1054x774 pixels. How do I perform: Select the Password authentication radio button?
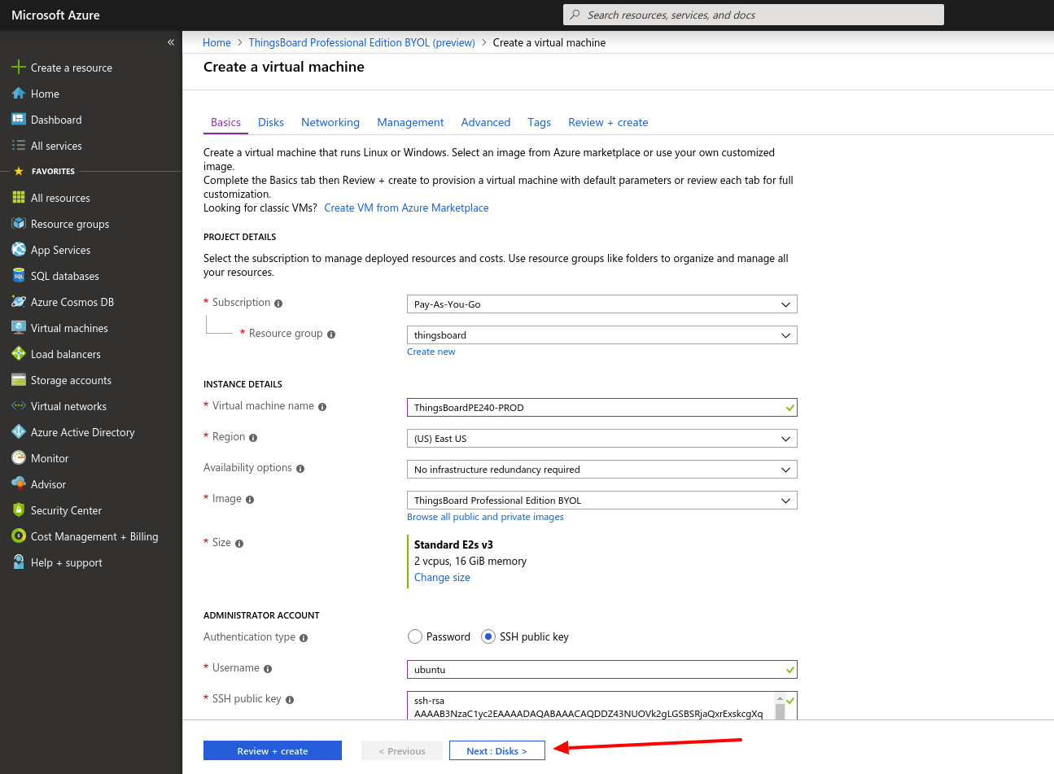click(x=415, y=636)
